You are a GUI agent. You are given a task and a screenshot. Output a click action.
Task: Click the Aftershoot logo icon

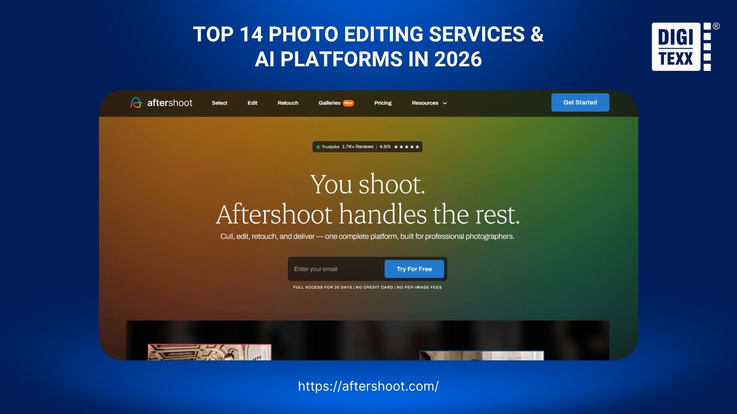pos(136,103)
